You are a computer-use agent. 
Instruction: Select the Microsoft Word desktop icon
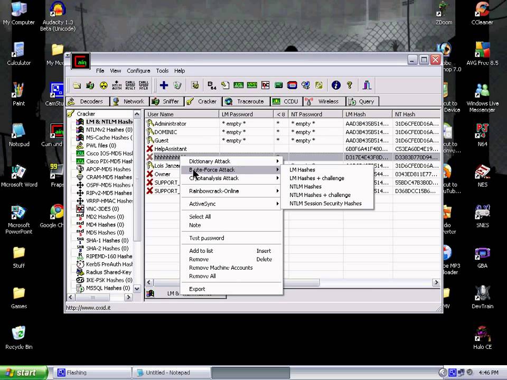(x=19, y=176)
